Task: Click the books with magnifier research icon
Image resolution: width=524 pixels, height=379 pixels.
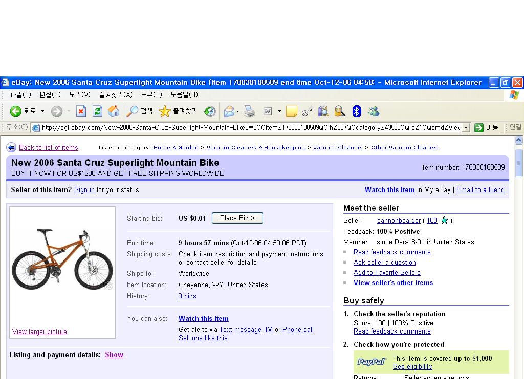Action: [x=323, y=111]
